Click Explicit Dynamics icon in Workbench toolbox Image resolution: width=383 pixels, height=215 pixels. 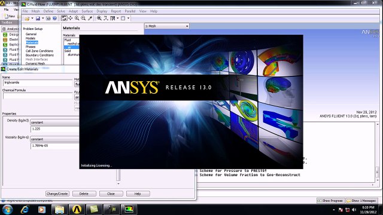coord(5,45)
